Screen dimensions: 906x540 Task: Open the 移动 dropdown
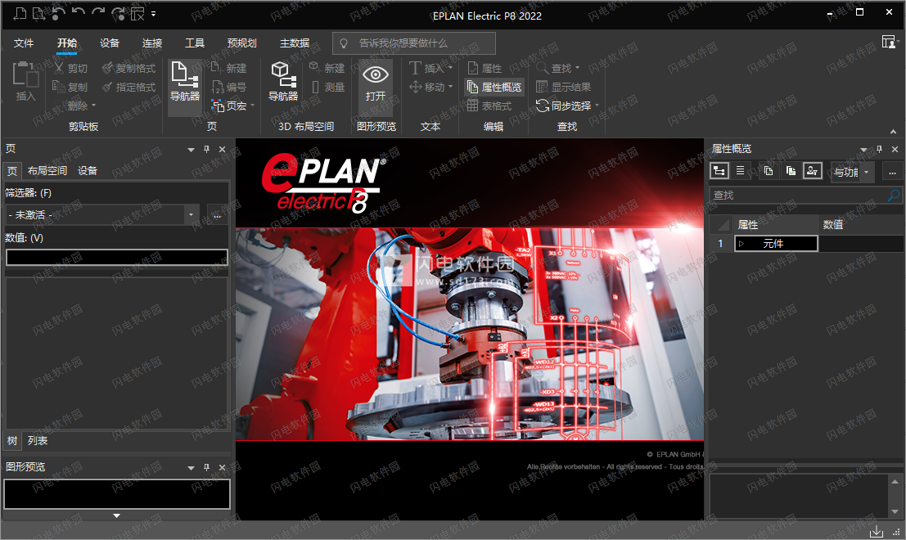click(x=450, y=87)
